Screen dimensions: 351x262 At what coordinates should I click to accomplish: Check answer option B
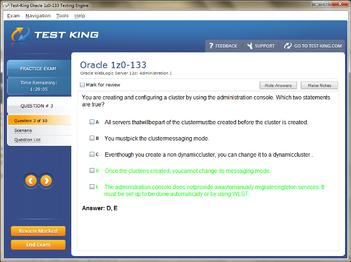tap(92, 138)
